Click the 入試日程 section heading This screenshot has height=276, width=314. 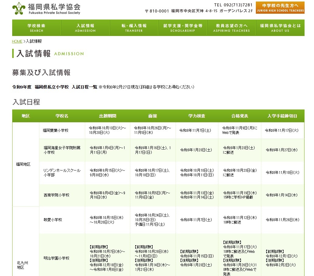point(26,102)
